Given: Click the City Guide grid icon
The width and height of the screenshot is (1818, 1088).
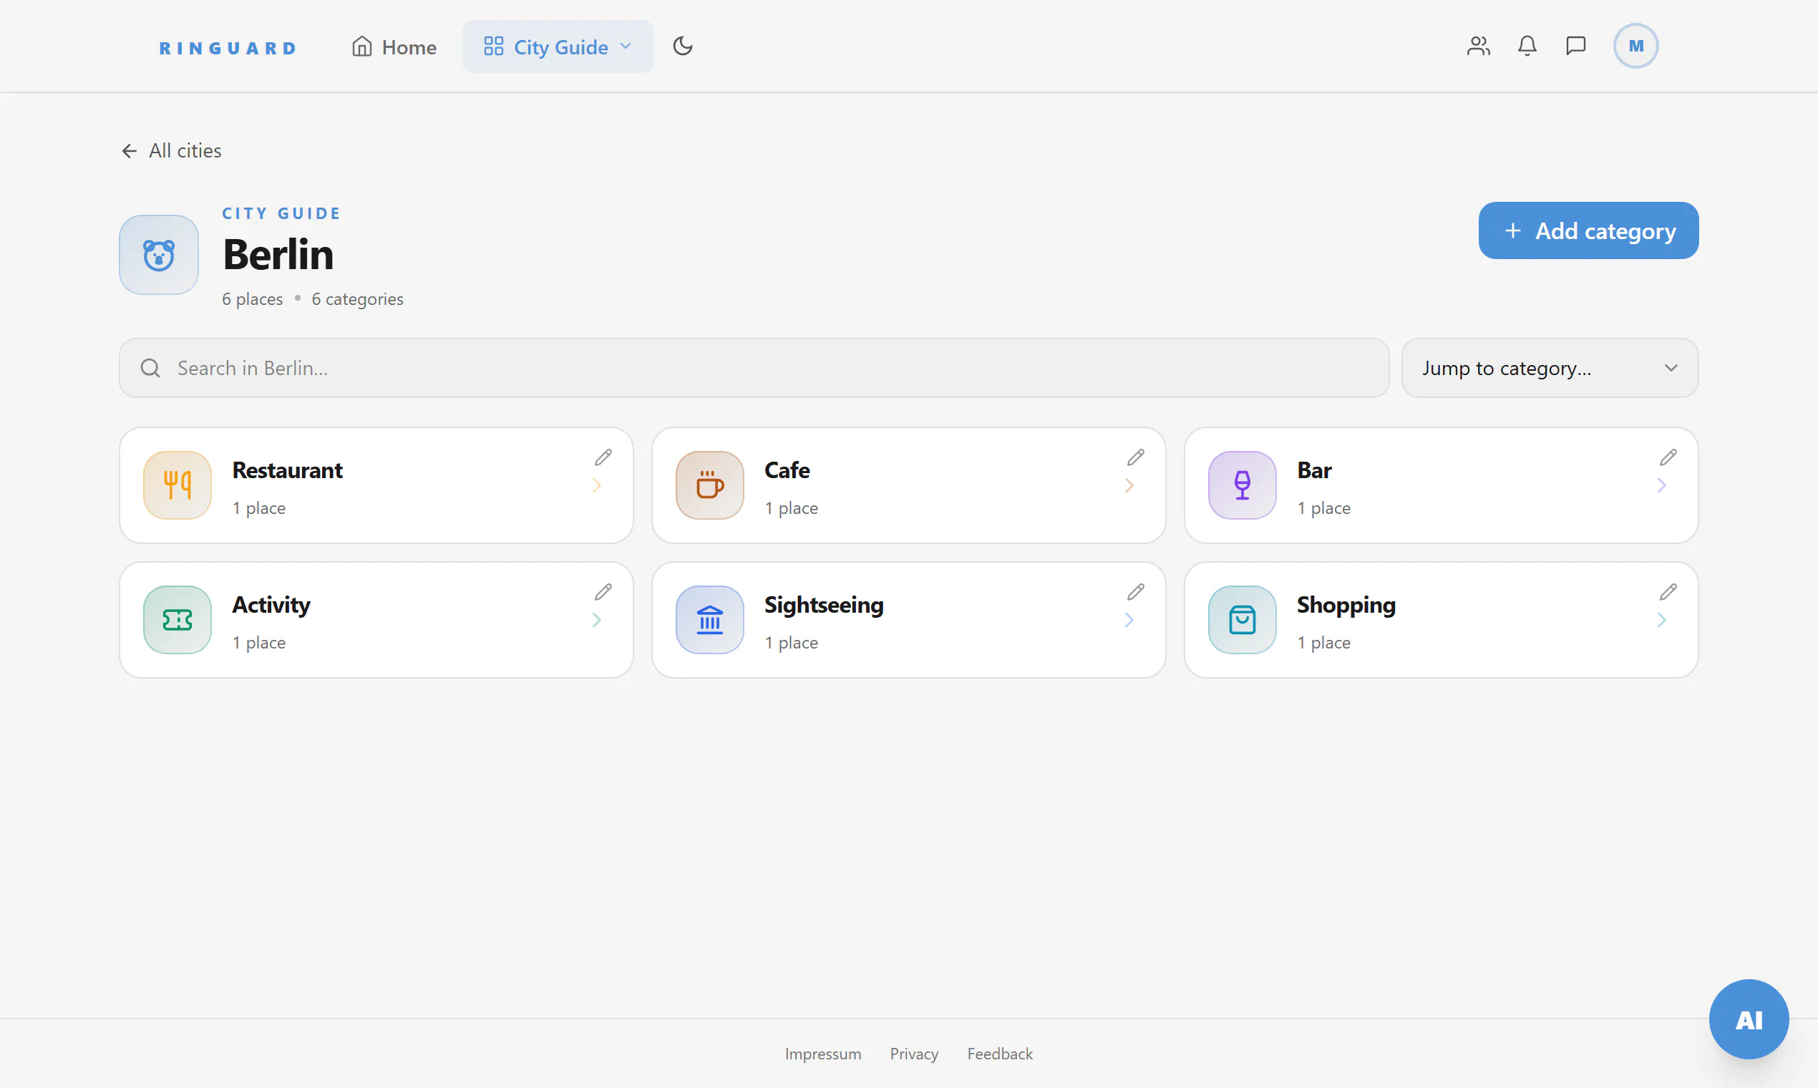Looking at the screenshot, I should pos(493,47).
